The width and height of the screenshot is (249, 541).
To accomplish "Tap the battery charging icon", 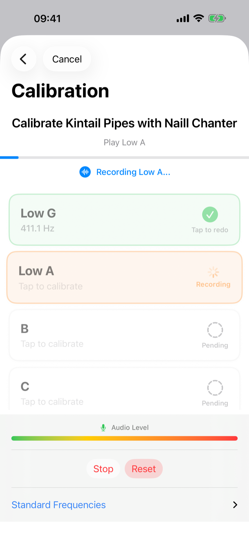I will [x=217, y=18].
